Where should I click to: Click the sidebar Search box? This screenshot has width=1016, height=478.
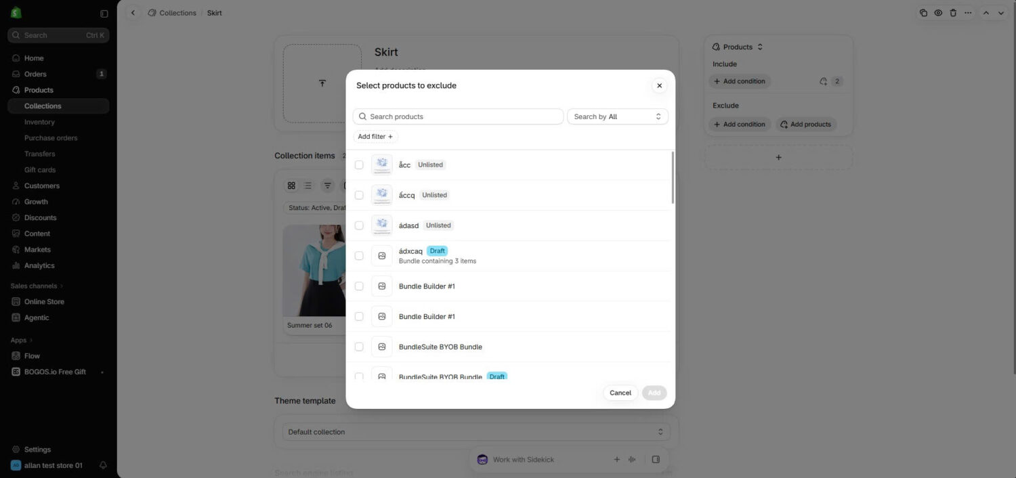tap(58, 35)
